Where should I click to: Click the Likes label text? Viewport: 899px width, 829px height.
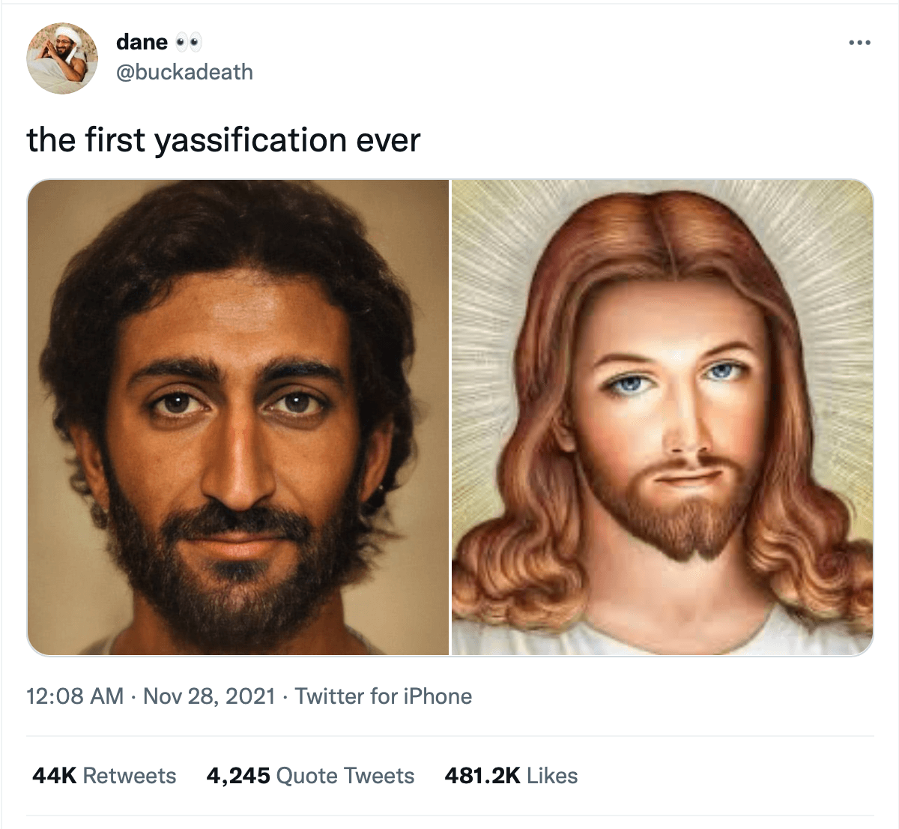tap(552, 776)
